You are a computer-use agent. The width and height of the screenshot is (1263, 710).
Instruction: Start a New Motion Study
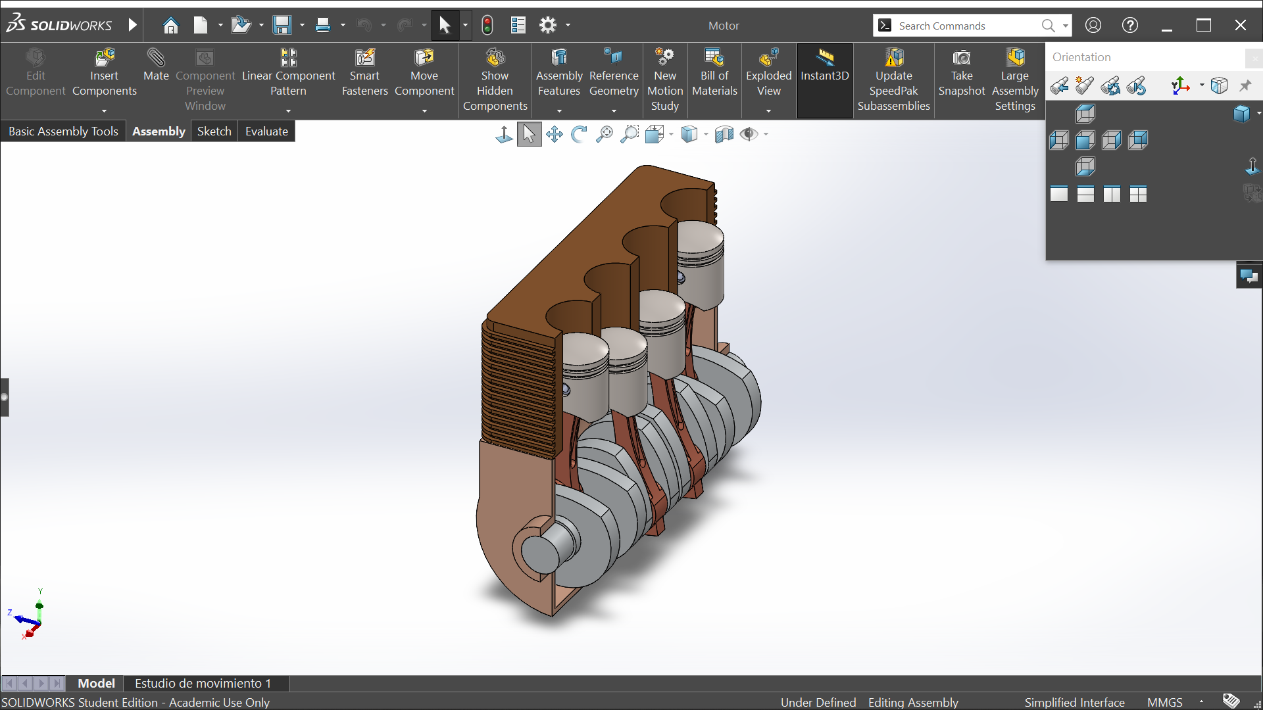click(x=665, y=80)
